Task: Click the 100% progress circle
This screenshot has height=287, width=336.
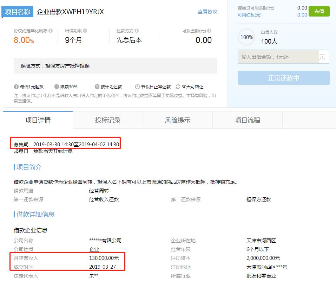Action: [246, 37]
